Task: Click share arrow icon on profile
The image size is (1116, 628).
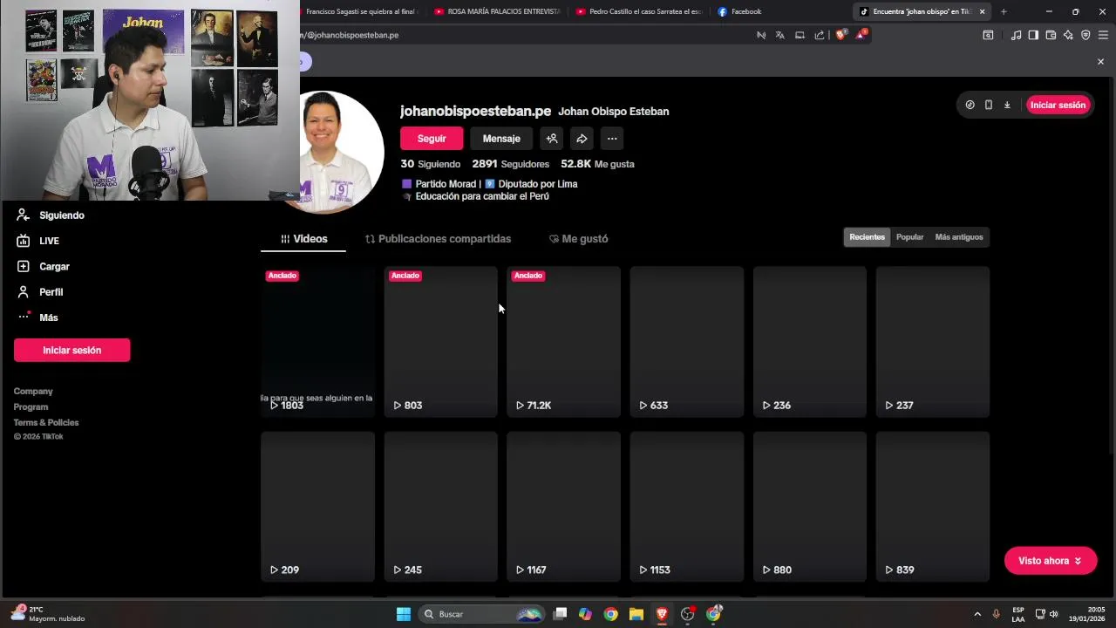Action: pos(582,139)
